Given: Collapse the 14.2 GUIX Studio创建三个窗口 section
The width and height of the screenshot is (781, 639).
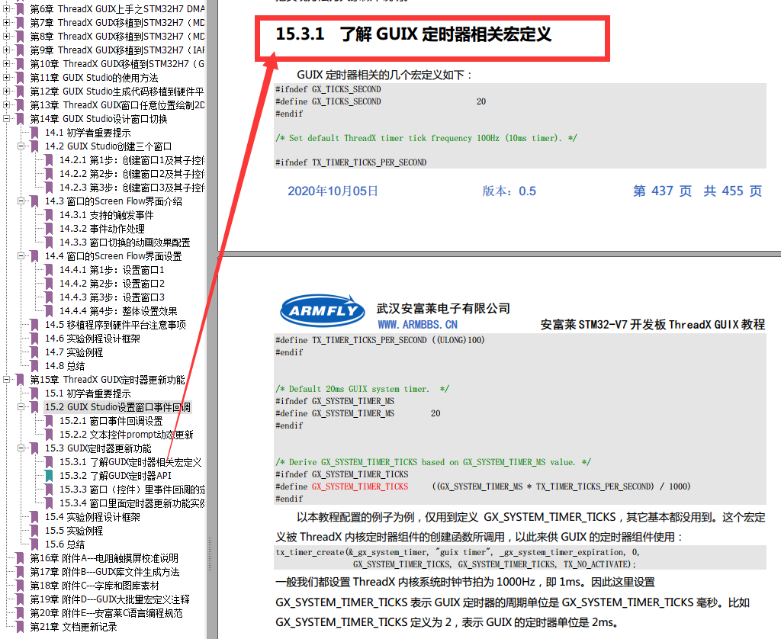Looking at the screenshot, I should pos(21,146).
